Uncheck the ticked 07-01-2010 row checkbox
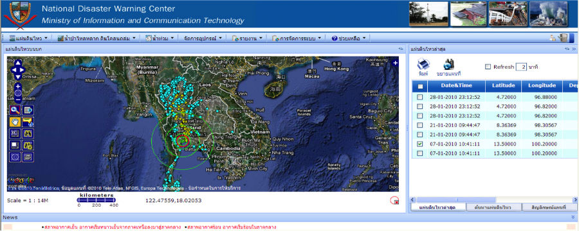Screen dimensions: 579x231 [x=420, y=144]
